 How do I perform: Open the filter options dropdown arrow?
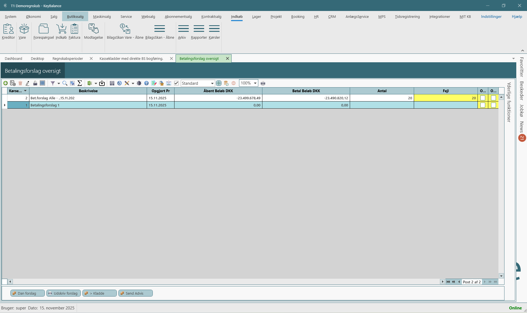59,83
